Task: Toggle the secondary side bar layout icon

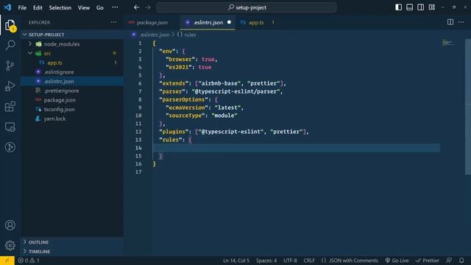Action: (420, 7)
